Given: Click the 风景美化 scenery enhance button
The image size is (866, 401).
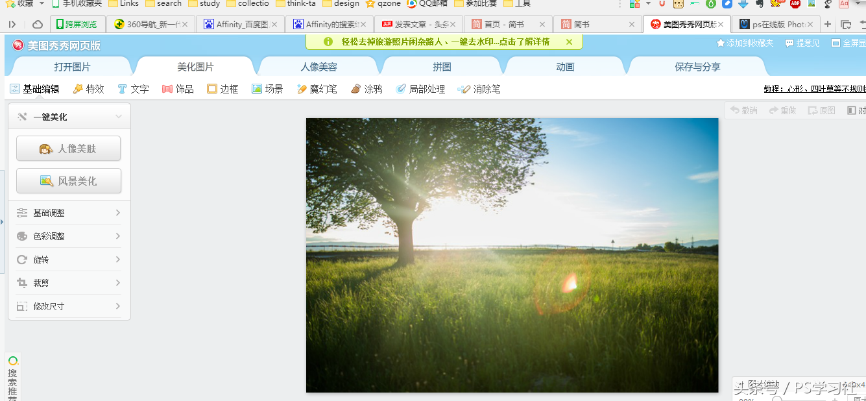Looking at the screenshot, I should point(68,180).
